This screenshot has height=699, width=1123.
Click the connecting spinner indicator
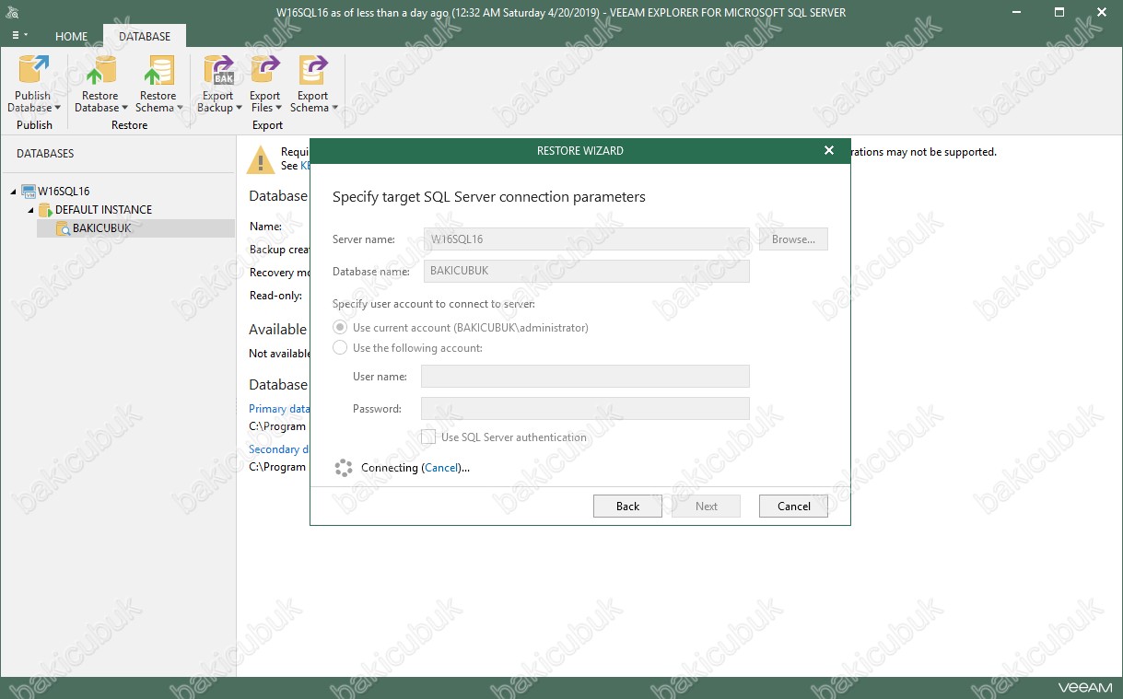point(344,468)
